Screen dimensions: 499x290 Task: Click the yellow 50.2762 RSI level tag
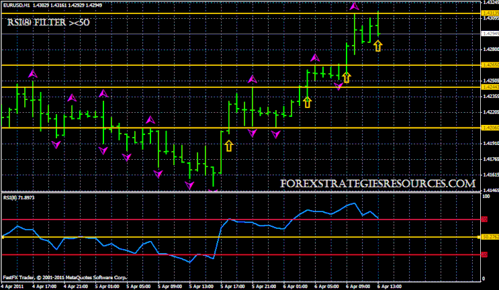[490, 237]
